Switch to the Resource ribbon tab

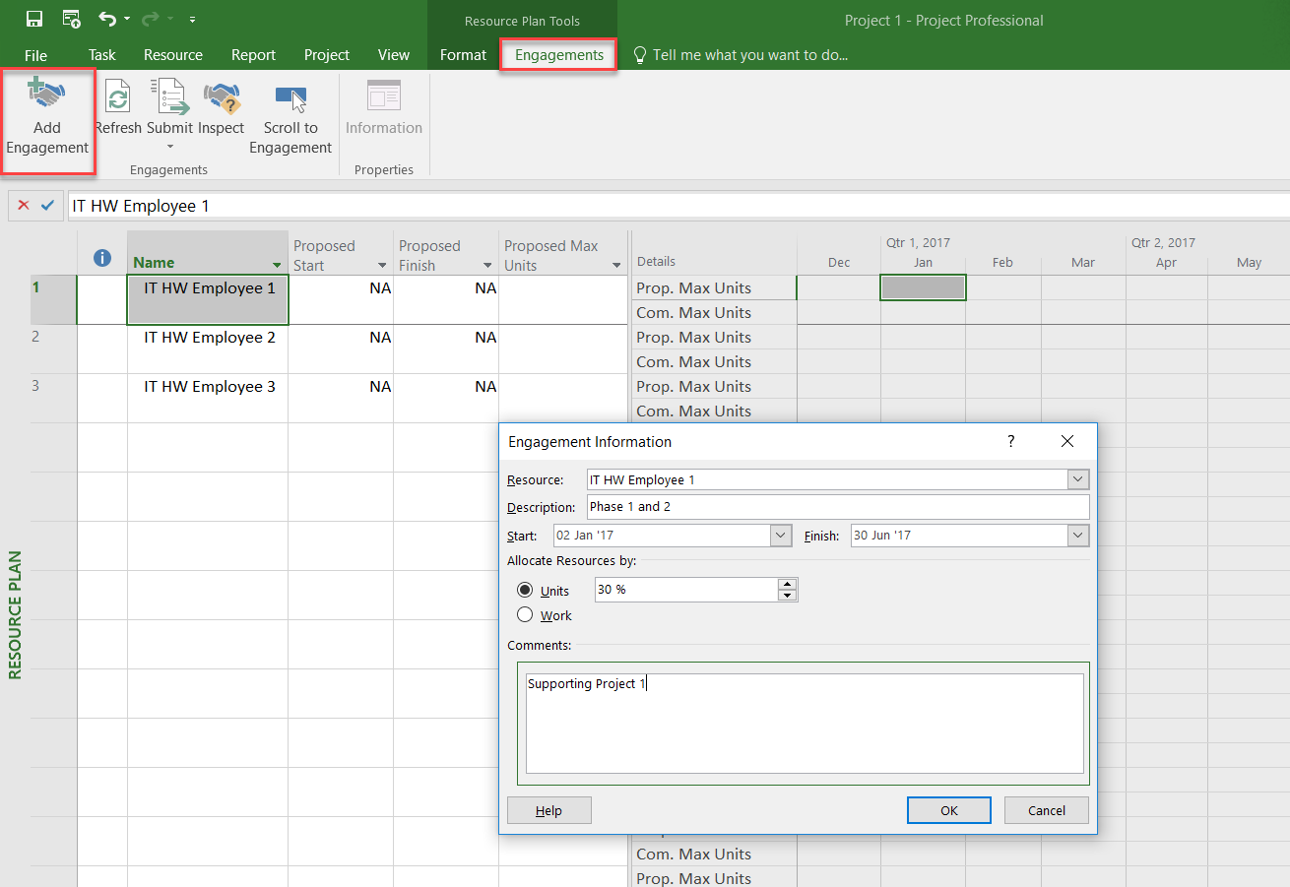[x=172, y=55]
